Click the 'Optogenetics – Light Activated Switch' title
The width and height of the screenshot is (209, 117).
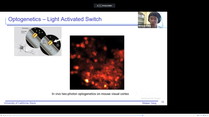[x=55, y=19]
